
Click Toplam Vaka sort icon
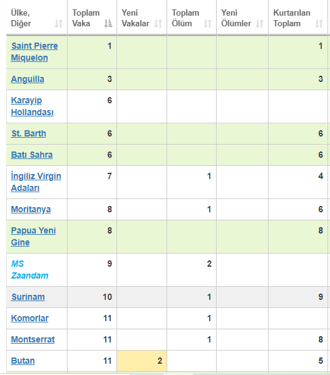coord(108,23)
